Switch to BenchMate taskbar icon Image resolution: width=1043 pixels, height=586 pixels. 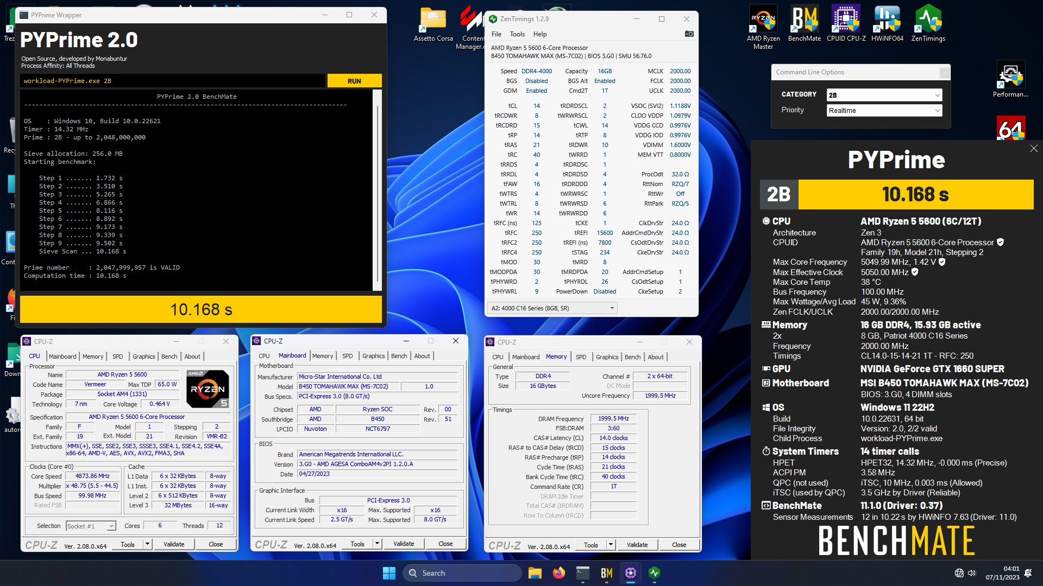tap(606, 573)
